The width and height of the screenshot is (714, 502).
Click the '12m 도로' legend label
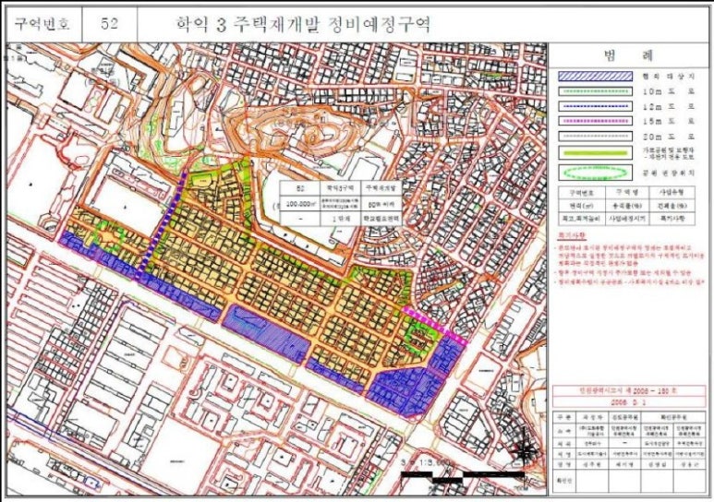point(669,106)
